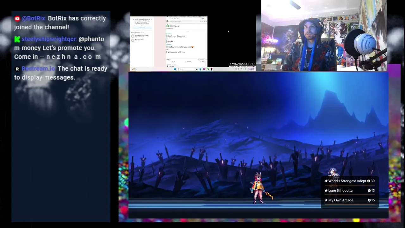Click gamerscore icon beside World's Strongest Adept

point(369,181)
